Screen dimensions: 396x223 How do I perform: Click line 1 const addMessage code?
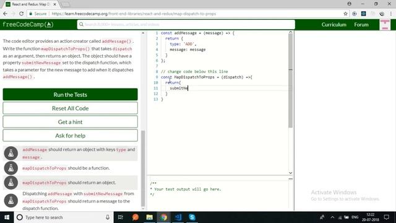197,33
